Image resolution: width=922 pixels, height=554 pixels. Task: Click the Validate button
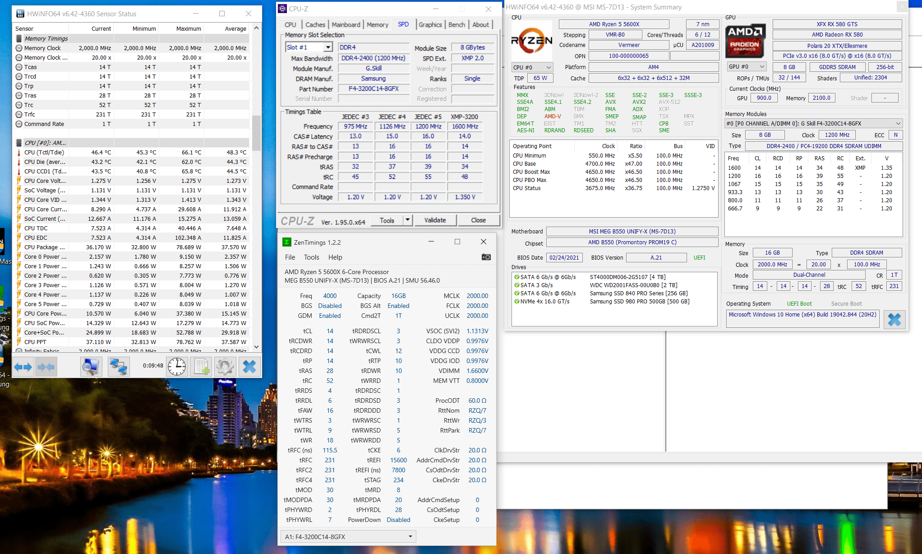[x=435, y=220]
